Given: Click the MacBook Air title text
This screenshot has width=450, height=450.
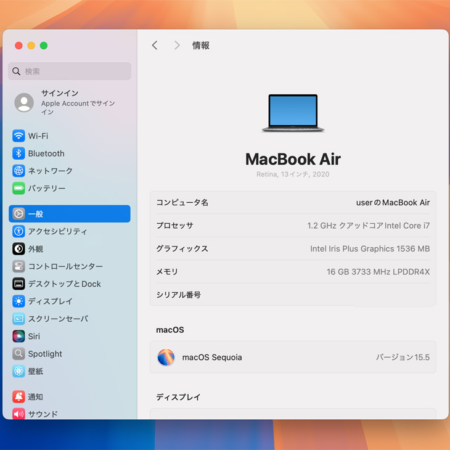Looking at the screenshot, I should click(x=293, y=159).
